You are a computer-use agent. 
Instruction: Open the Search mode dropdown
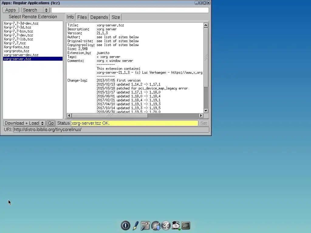pos(36,10)
